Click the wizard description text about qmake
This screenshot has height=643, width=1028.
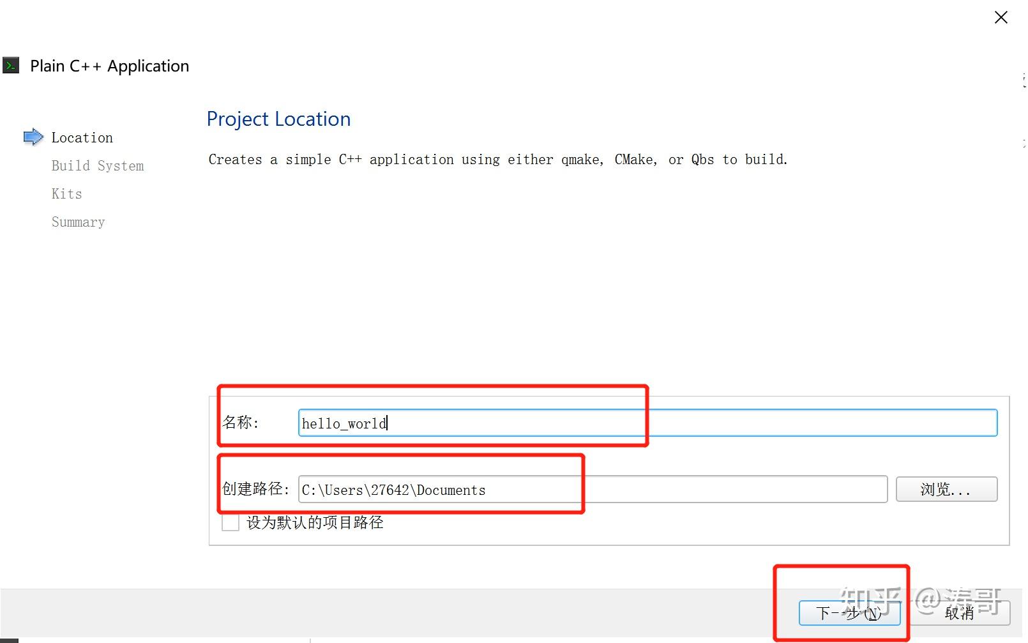pyautogui.click(x=497, y=160)
